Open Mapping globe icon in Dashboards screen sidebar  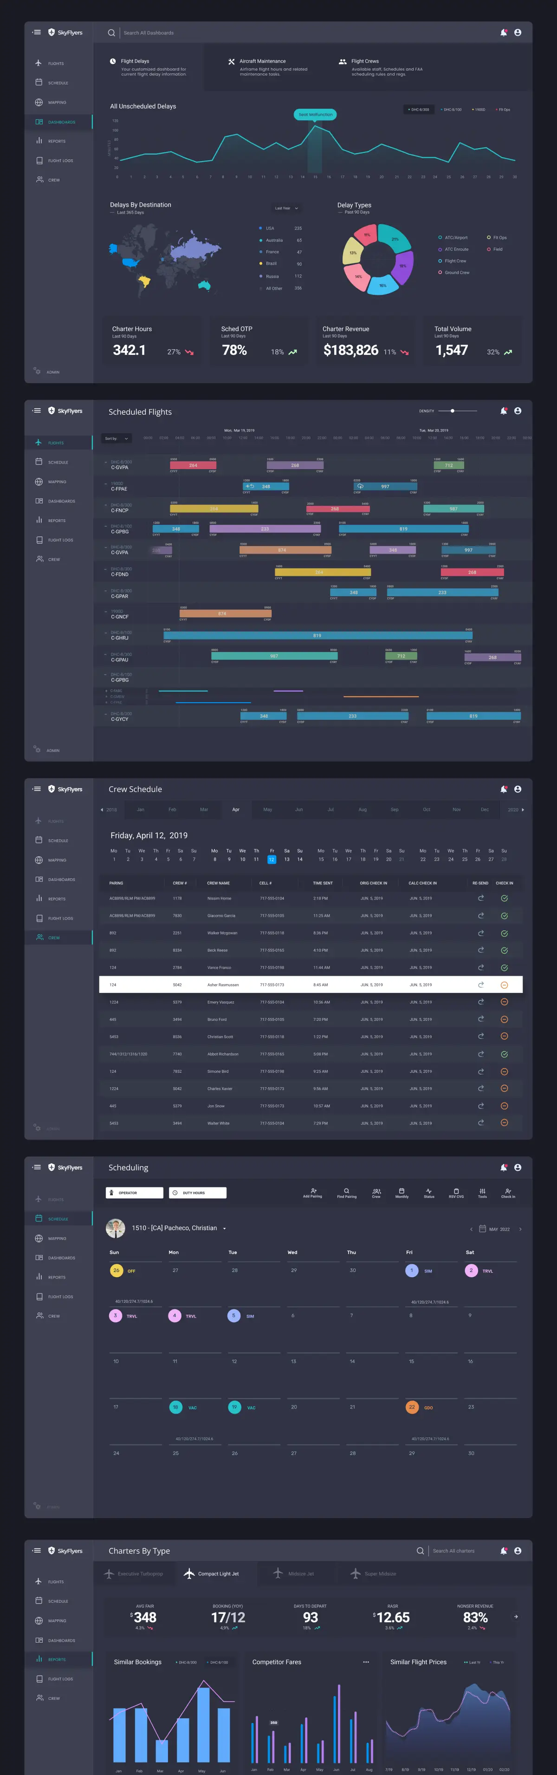39,102
